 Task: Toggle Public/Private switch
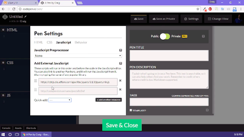tap(165, 36)
